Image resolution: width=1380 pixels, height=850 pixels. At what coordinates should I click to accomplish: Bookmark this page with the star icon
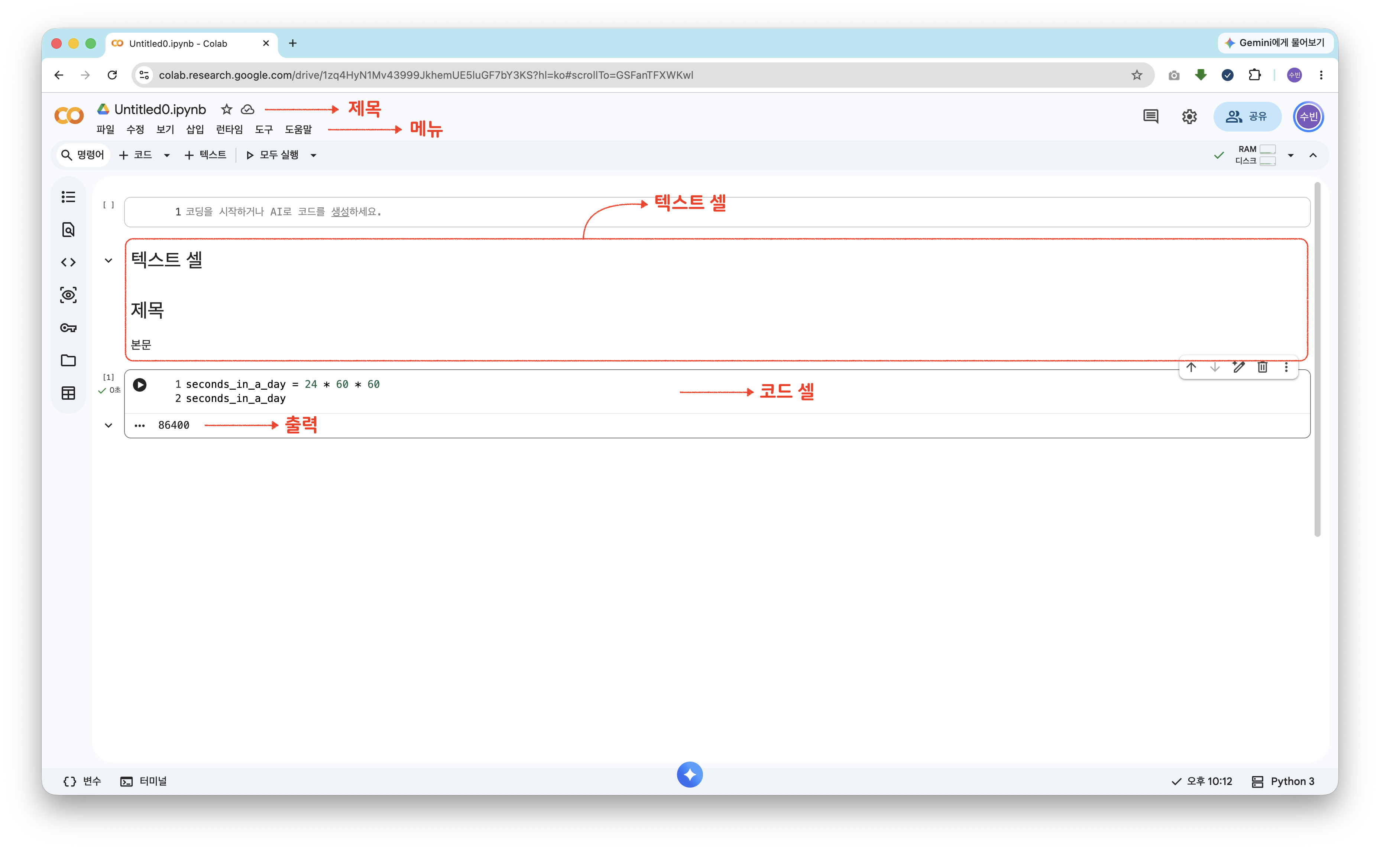click(x=1137, y=75)
